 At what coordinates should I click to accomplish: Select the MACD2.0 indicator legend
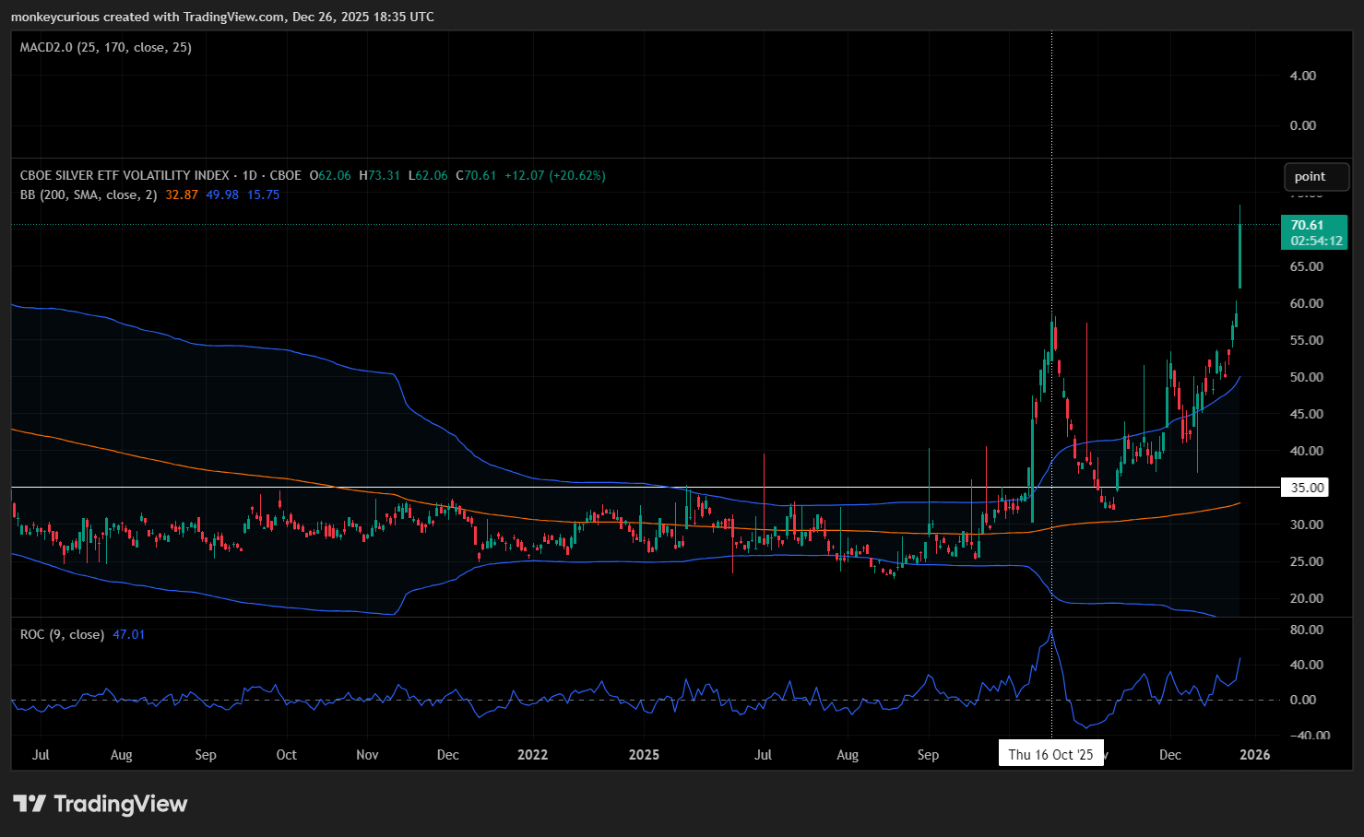106,47
